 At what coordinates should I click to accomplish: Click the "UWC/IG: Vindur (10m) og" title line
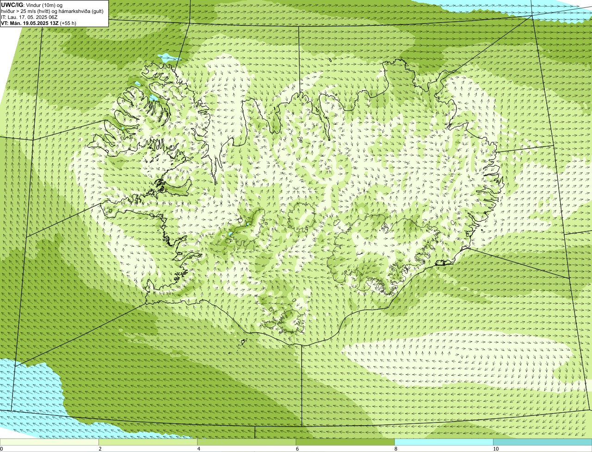(32, 5)
